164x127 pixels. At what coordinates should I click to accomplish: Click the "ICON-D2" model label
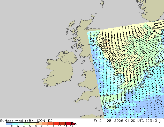[x=44, y=121]
